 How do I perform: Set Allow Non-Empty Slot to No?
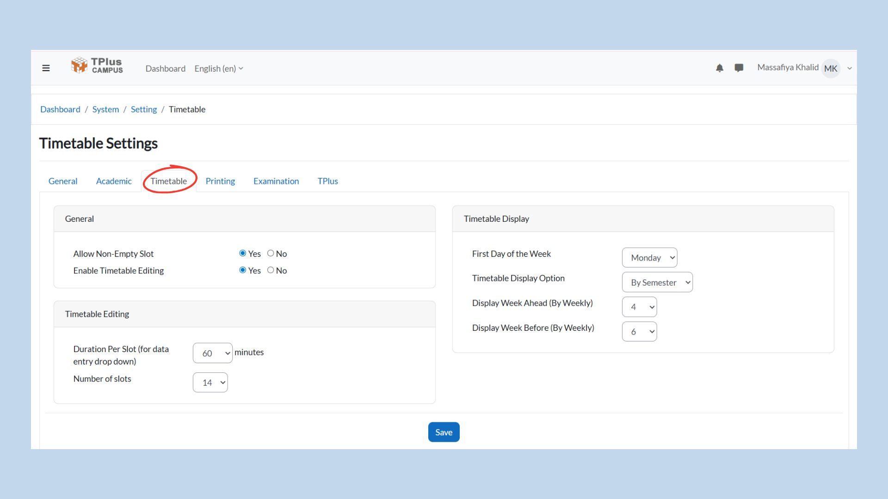click(x=271, y=253)
